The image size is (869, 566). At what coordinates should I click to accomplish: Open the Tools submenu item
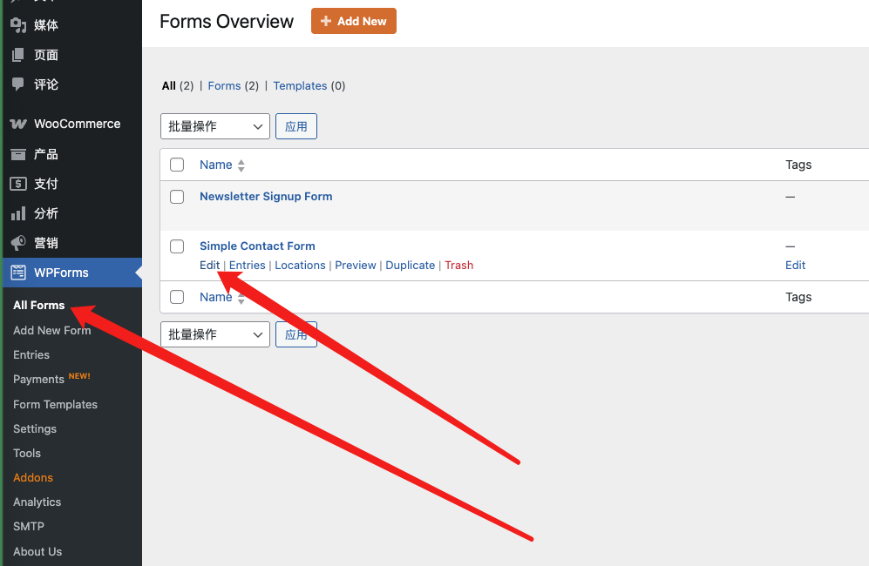point(27,453)
